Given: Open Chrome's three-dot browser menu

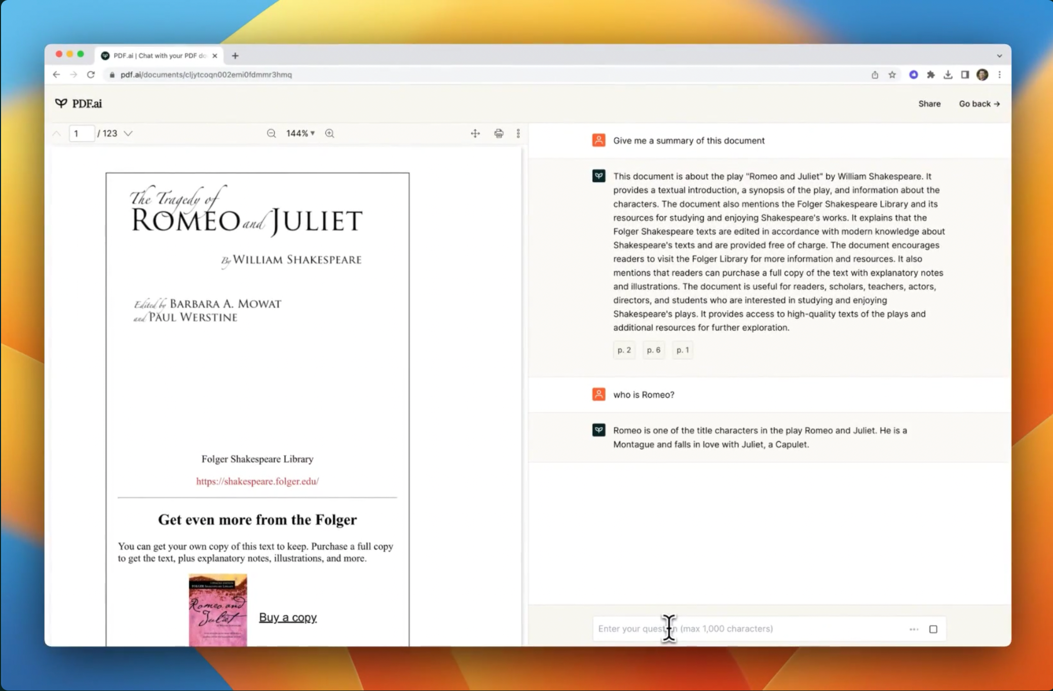Looking at the screenshot, I should 999,74.
